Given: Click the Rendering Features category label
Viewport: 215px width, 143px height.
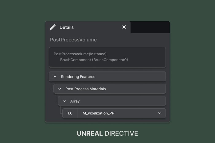Looking at the screenshot, I should [78, 77].
